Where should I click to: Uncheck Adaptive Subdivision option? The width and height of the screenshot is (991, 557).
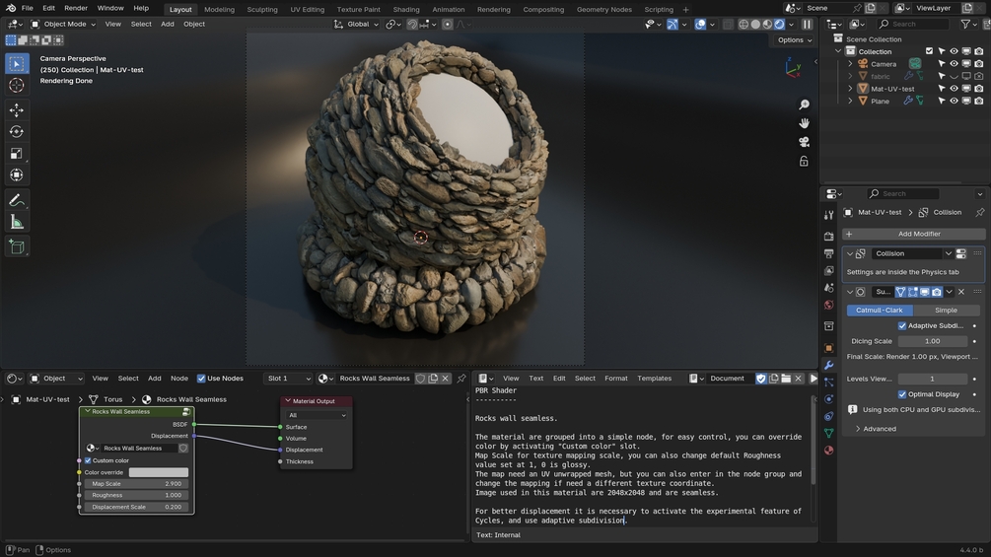[x=902, y=325]
